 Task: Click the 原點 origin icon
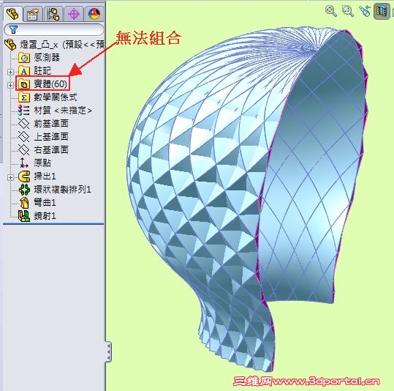[24, 163]
